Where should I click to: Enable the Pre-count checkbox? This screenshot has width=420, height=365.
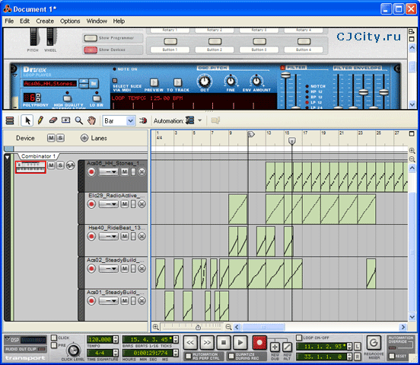(x=54, y=345)
